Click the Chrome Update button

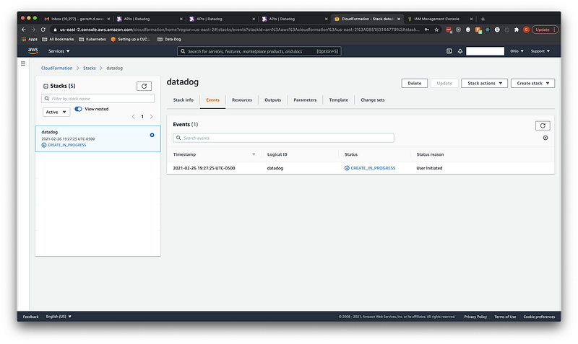[545, 30]
